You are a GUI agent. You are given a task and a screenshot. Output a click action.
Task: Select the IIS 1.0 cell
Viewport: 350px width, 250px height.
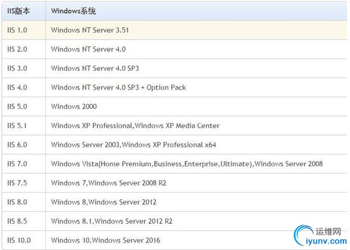pyautogui.click(x=17, y=30)
